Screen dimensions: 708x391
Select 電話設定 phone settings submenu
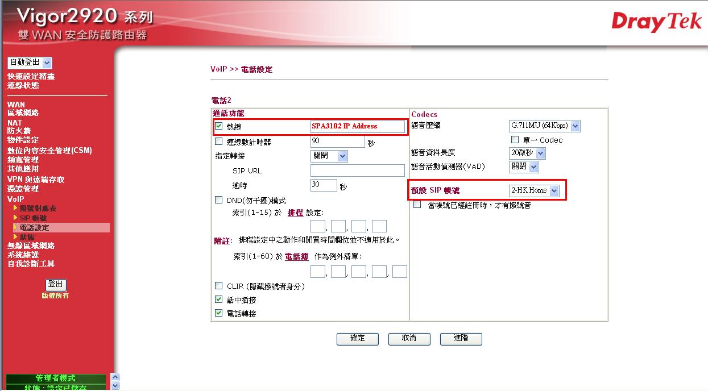(x=35, y=227)
